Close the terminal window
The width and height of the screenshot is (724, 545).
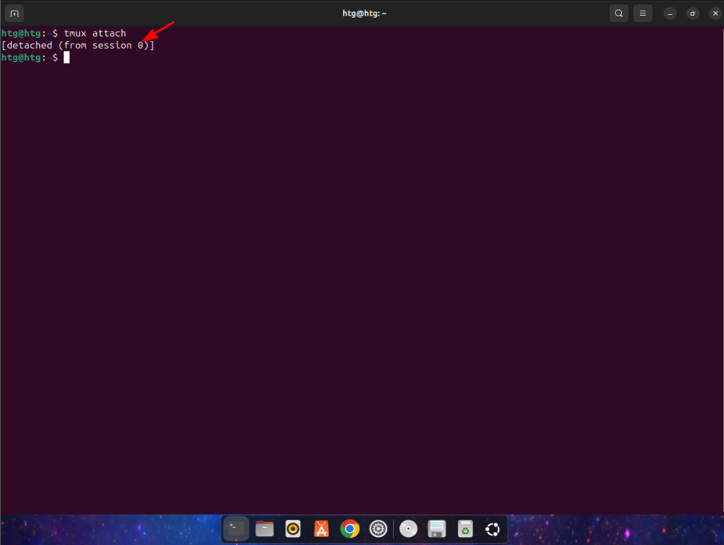coord(715,14)
